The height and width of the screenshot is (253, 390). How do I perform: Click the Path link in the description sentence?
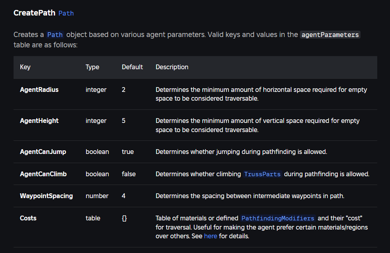(55, 35)
